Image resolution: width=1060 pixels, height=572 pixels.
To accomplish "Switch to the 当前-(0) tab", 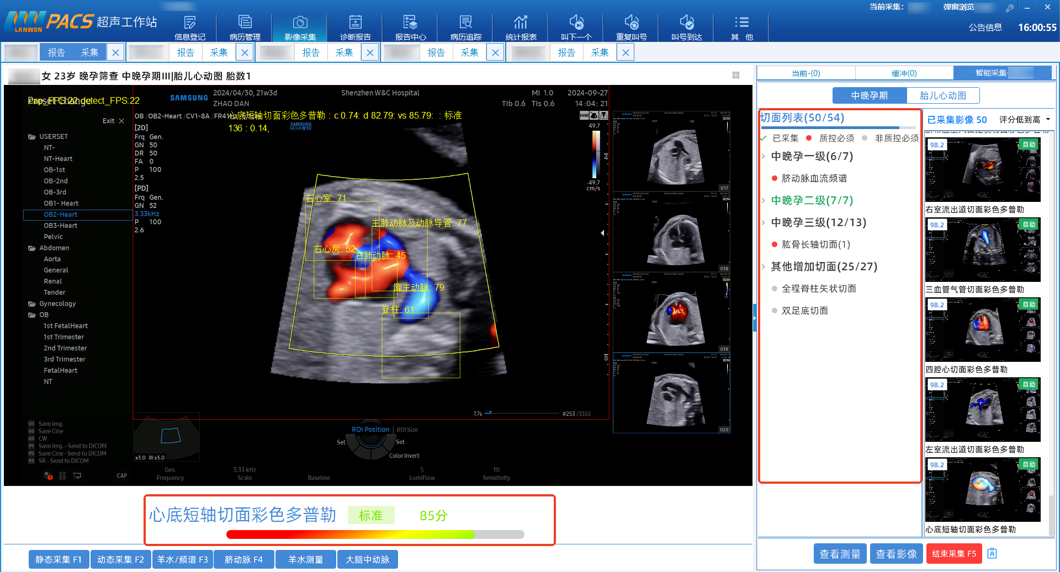I will tap(805, 73).
